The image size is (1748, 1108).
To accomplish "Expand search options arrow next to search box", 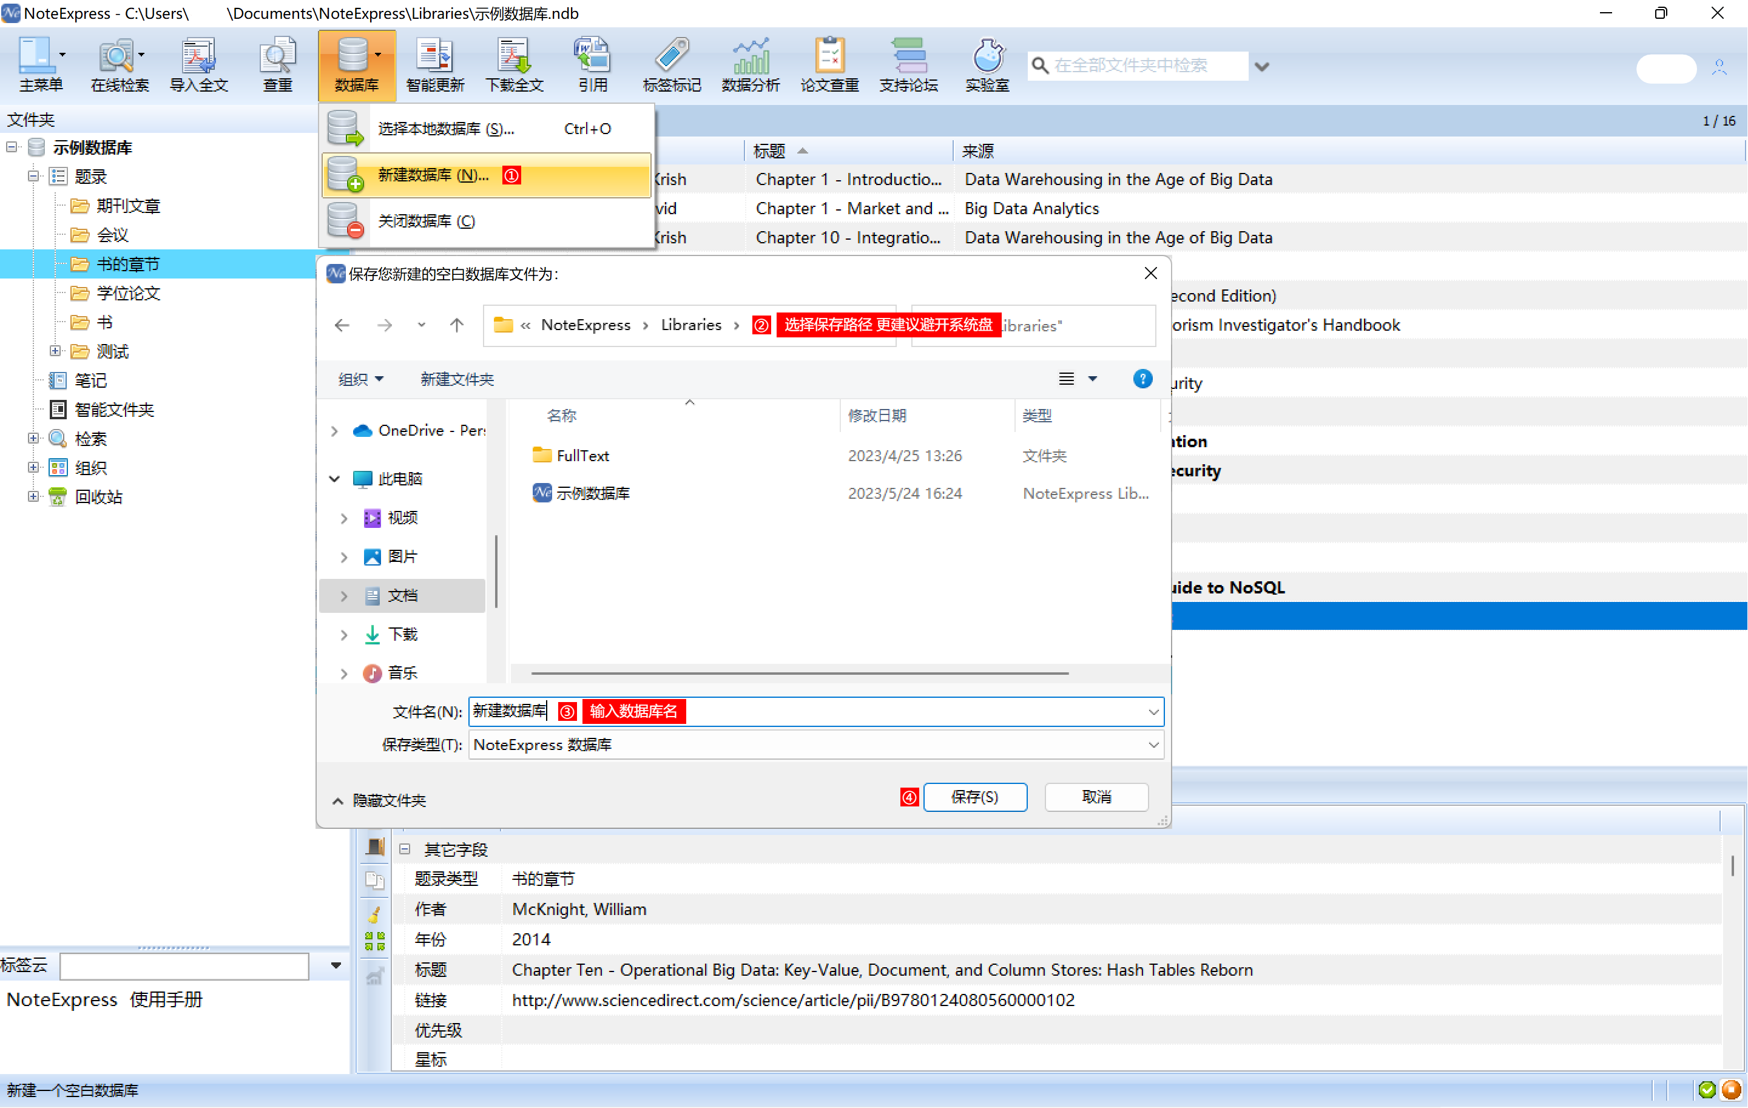I will point(1261,67).
